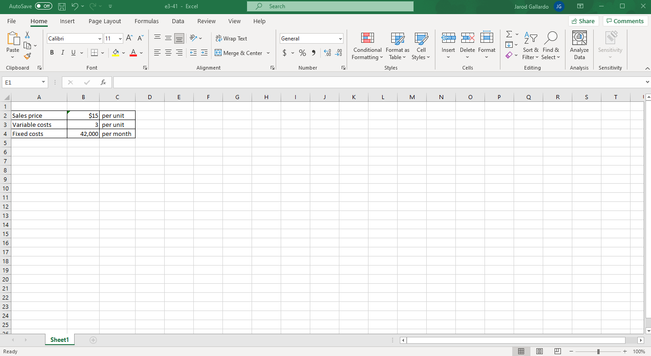Click the Copy icon
The image size is (651, 356).
click(x=27, y=45)
